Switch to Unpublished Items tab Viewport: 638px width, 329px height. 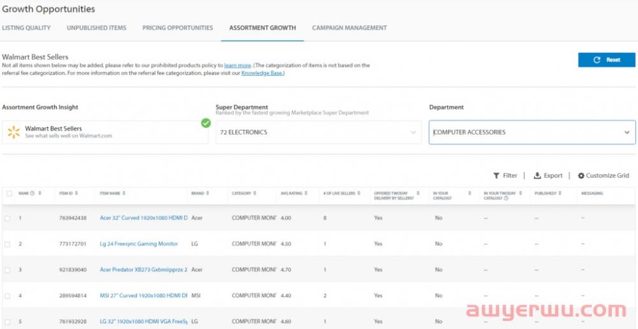96,28
